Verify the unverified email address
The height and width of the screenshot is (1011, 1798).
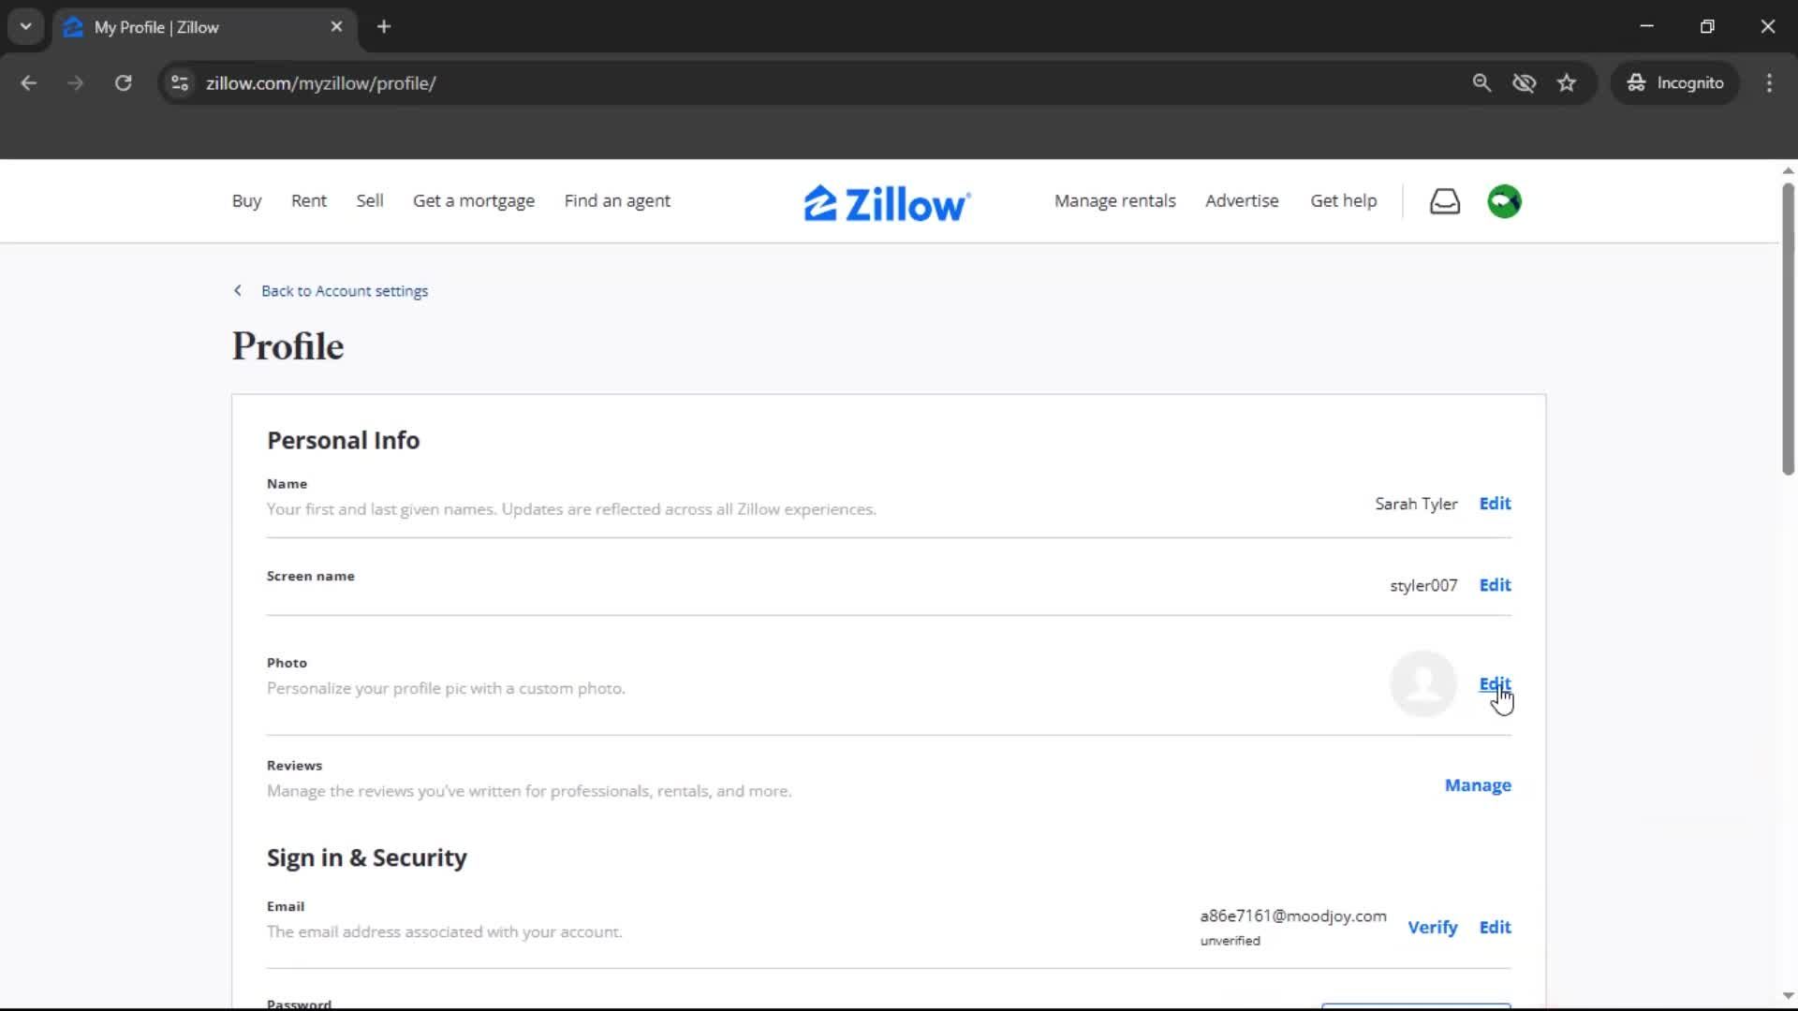point(1433,927)
